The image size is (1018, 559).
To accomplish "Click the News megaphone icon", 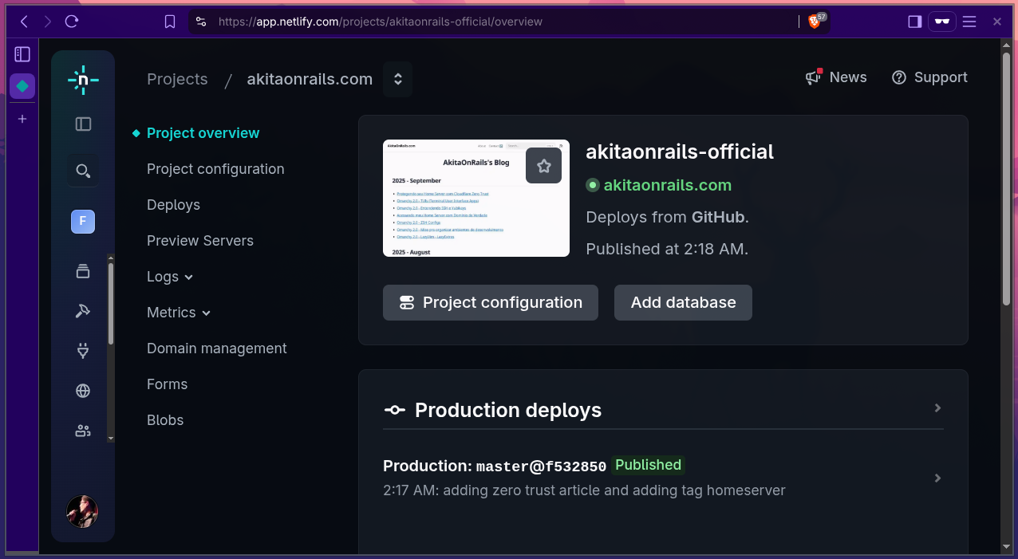I will [x=813, y=77].
